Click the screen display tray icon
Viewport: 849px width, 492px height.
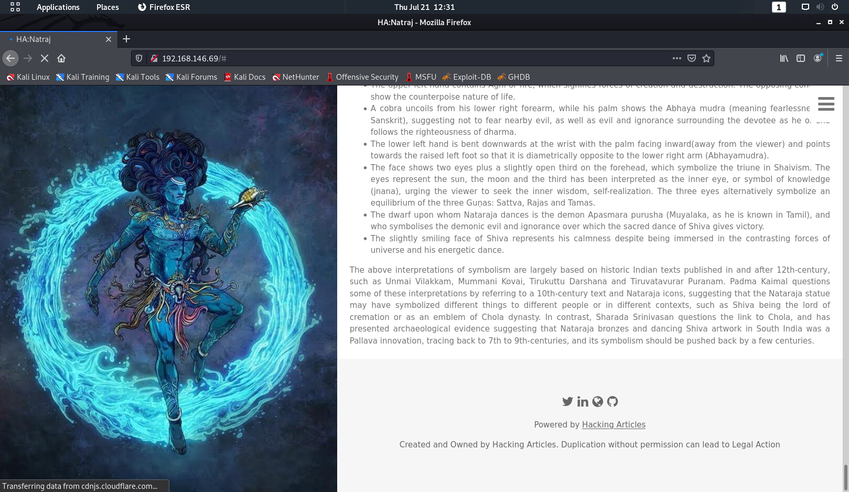(x=805, y=7)
